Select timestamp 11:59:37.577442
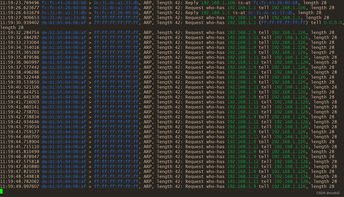This screenshot has height=197, width=344. (20, 67)
